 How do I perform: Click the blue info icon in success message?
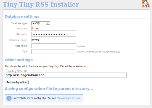click(9, 98)
